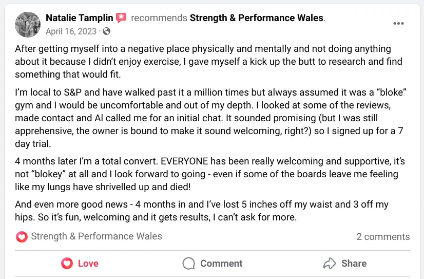The height and width of the screenshot is (279, 424).
Task: Click the paragraph starting "After getting myself"
Action: 208,62
